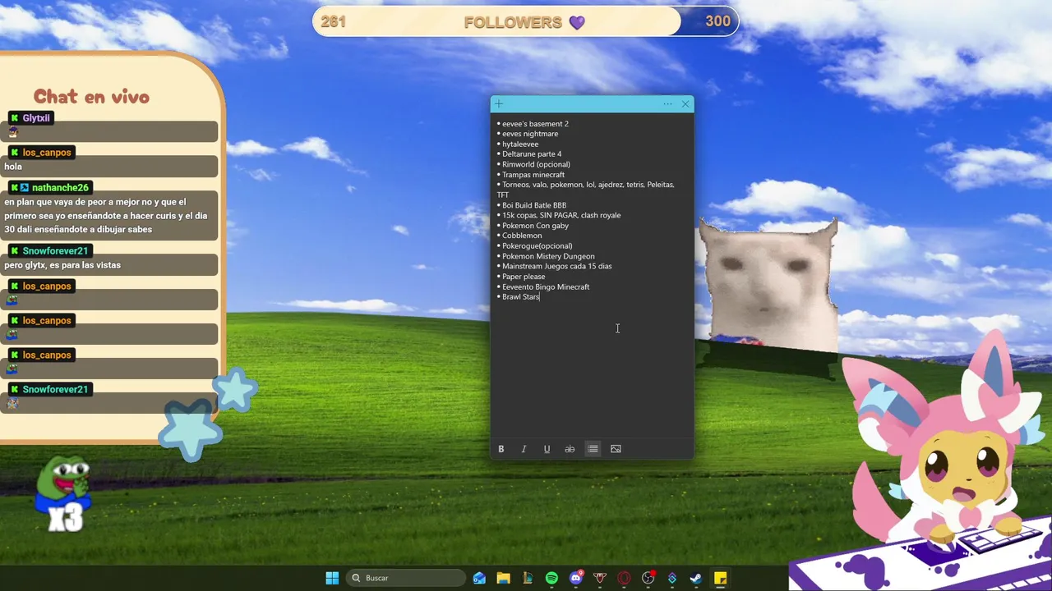The height and width of the screenshot is (591, 1052).
Task: Click the 'Deltarune parte 4' line
Action: [532, 154]
